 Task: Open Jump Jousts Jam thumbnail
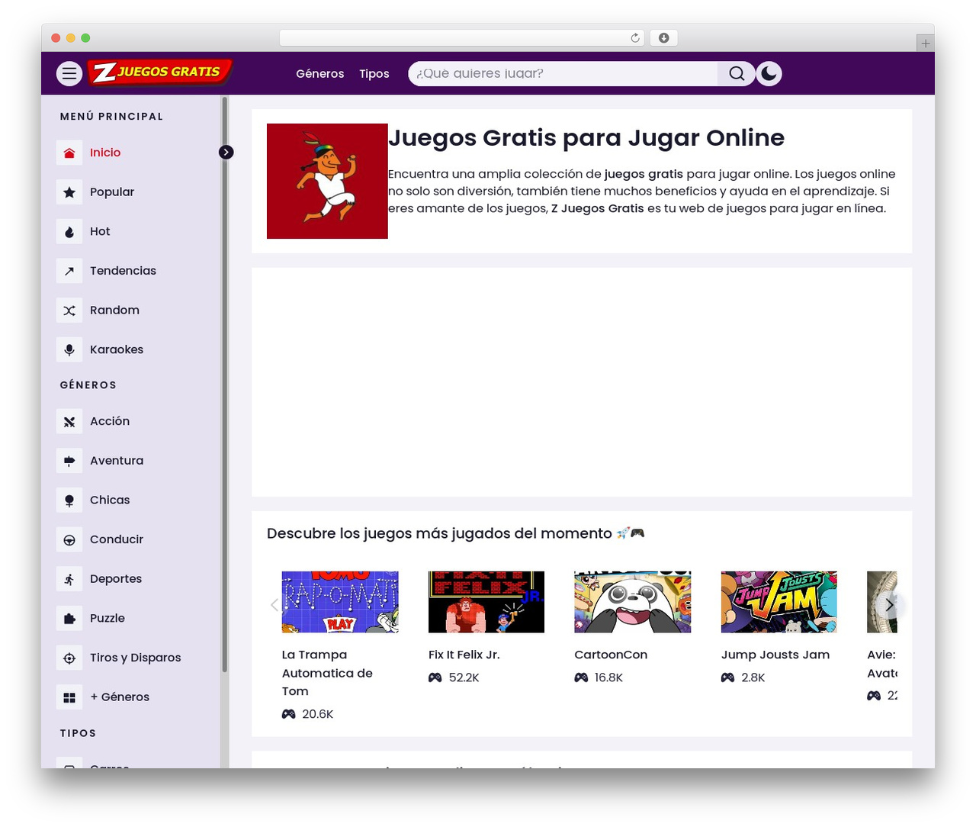[x=779, y=602]
